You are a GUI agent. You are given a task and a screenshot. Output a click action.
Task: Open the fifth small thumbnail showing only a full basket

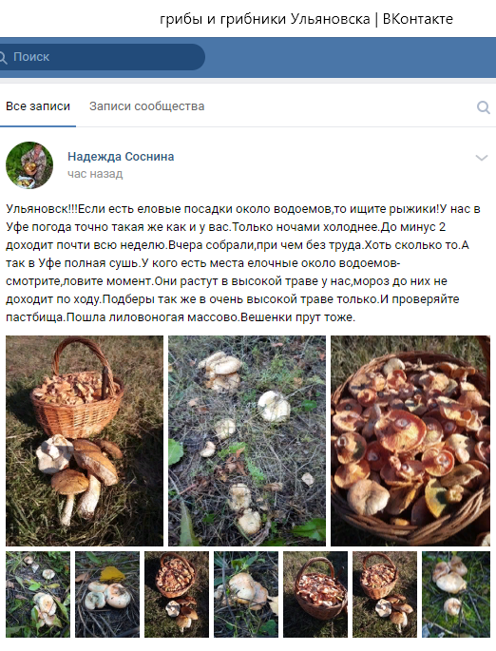(315, 595)
